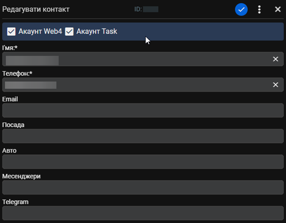Click into the Telegram input field
The height and width of the screenshot is (223, 286).
point(143,213)
